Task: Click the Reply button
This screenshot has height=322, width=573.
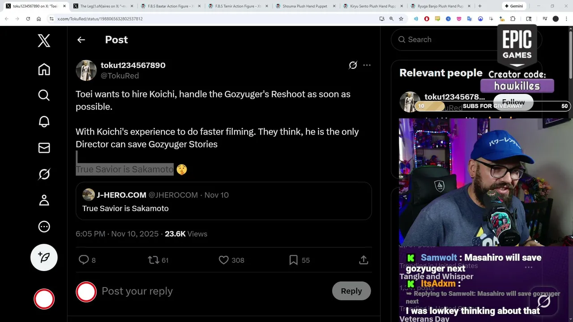Action: [351, 291]
